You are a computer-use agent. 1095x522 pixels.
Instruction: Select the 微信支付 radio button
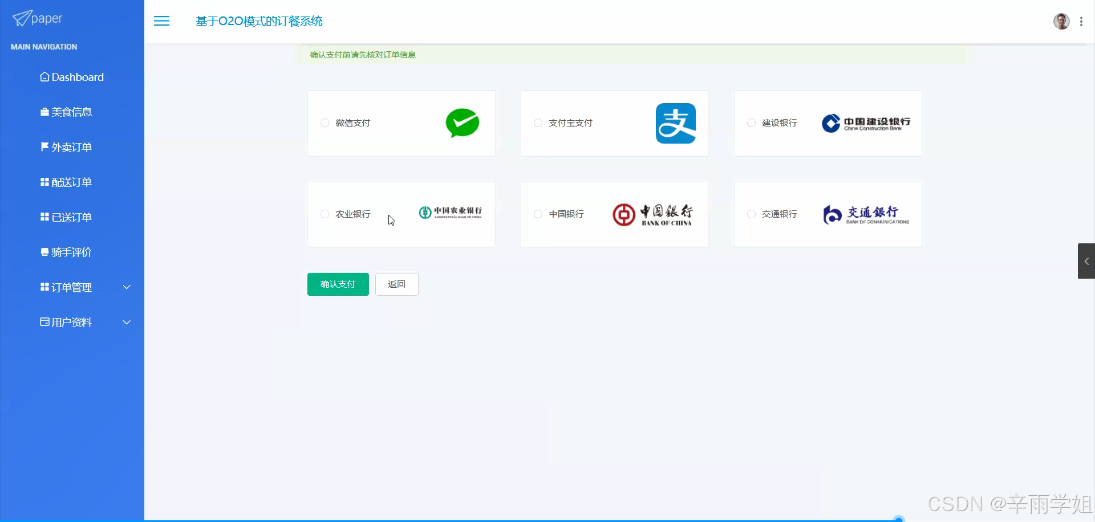click(x=325, y=123)
